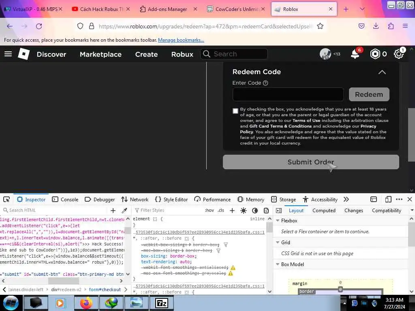Screen dimensions: 415x311
Task: Click the Roblox Search box
Action: 234,54
